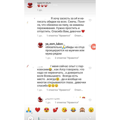Open camera icon beside message field
120x120 pixels.
coord(31,118)
